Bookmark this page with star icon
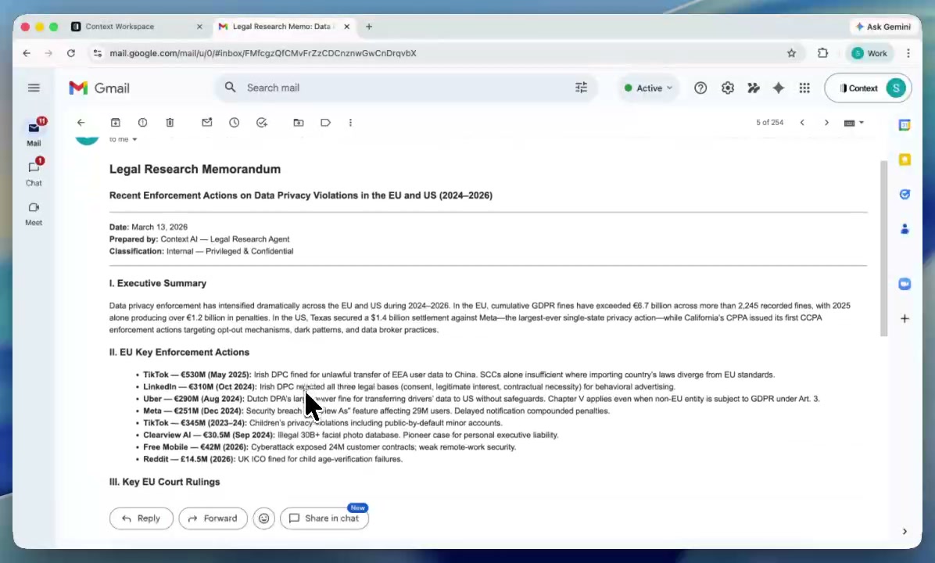 point(791,53)
